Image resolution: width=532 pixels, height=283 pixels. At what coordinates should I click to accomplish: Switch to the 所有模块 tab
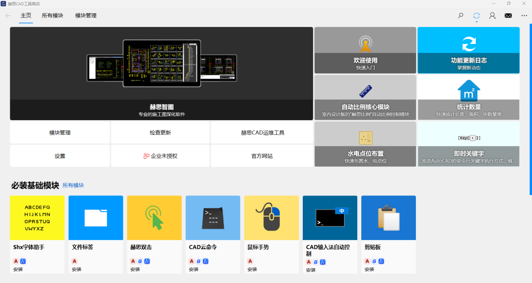(x=52, y=15)
